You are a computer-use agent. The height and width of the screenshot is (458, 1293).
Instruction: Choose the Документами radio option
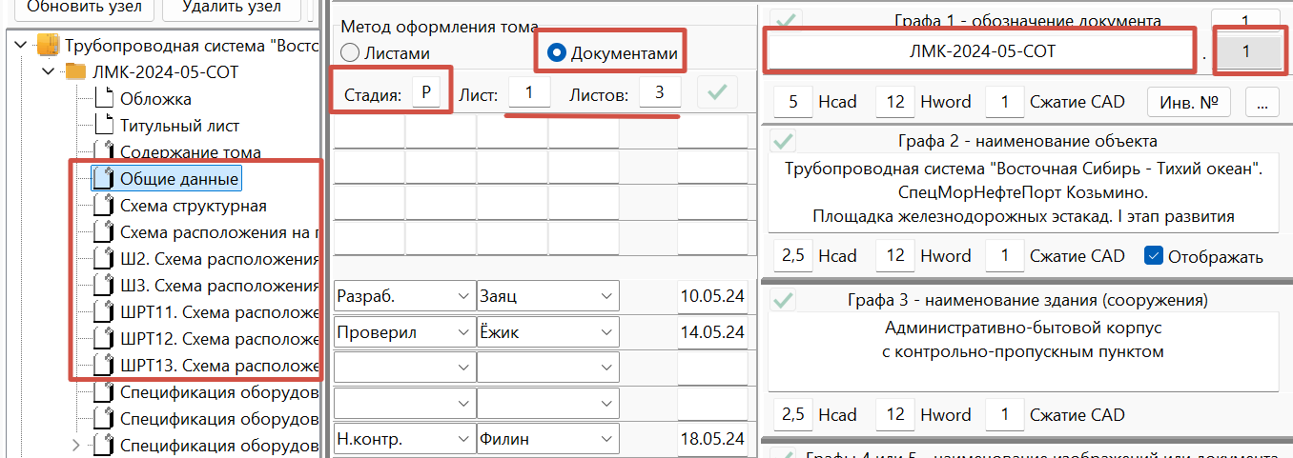click(612, 53)
